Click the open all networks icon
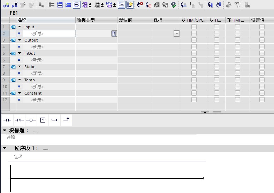 click(x=51, y=5)
